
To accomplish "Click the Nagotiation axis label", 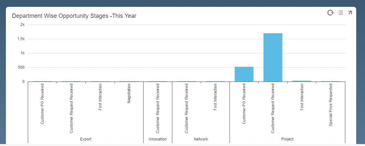I will point(129,94).
